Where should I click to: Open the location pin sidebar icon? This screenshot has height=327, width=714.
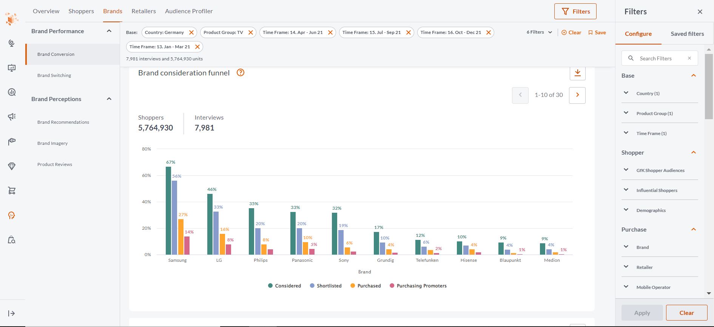pyautogui.click(x=12, y=43)
